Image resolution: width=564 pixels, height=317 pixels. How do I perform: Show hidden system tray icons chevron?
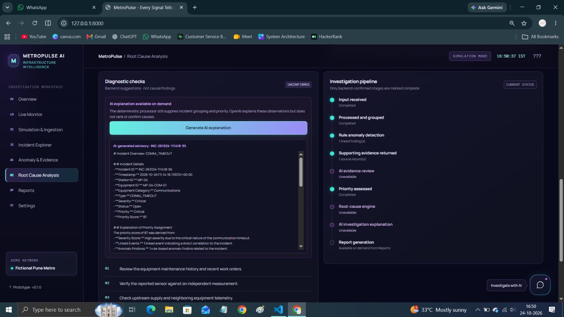coord(478,310)
